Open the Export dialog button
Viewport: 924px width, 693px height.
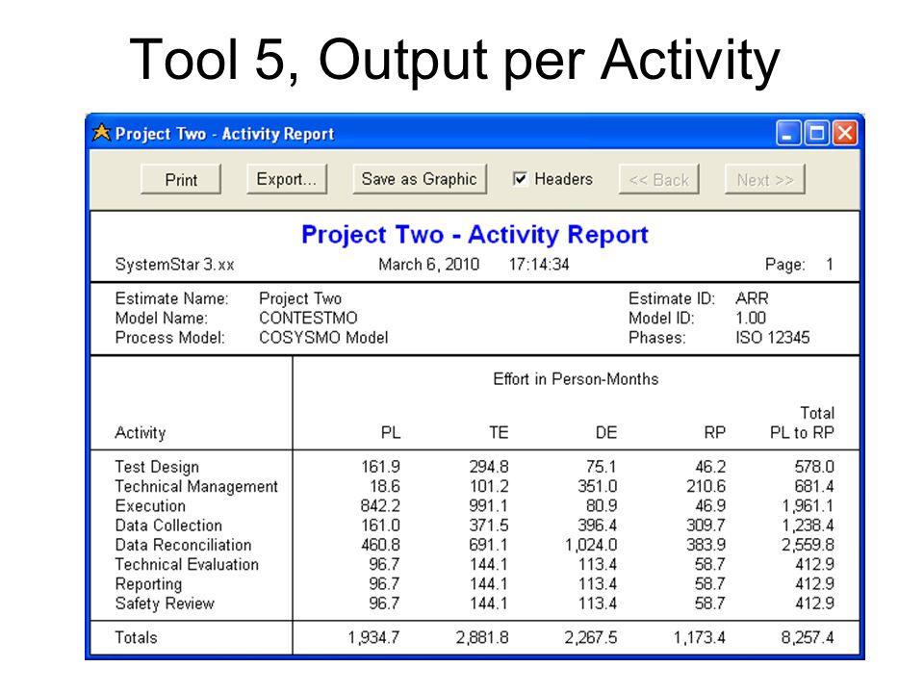[287, 179]
